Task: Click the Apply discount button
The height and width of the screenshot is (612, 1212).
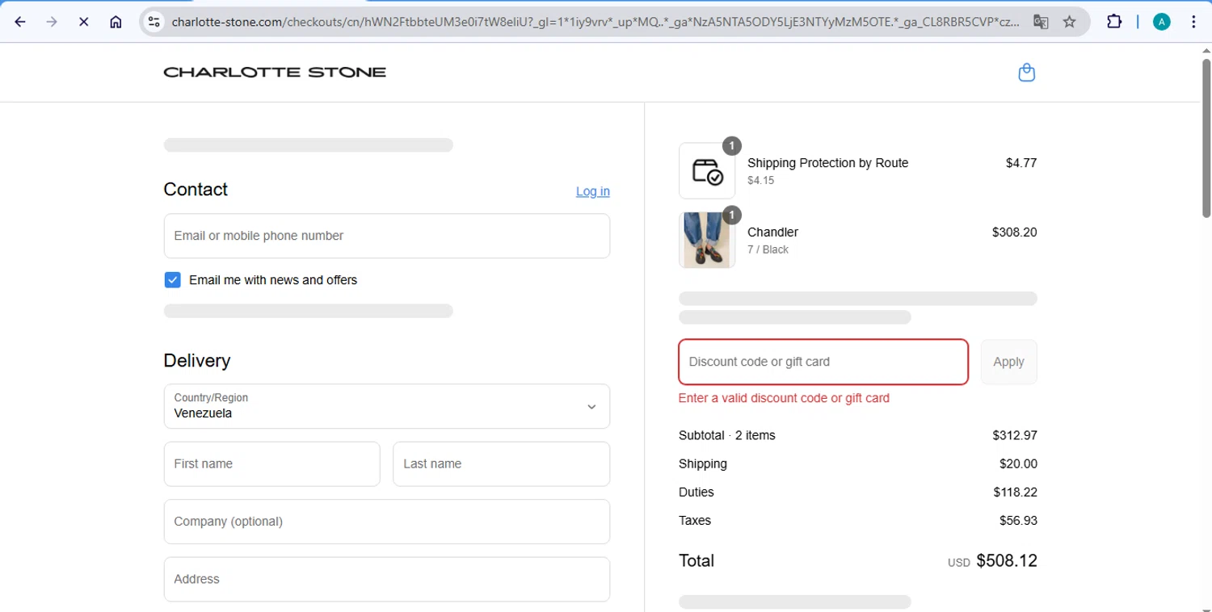Action: [1008, 362]
